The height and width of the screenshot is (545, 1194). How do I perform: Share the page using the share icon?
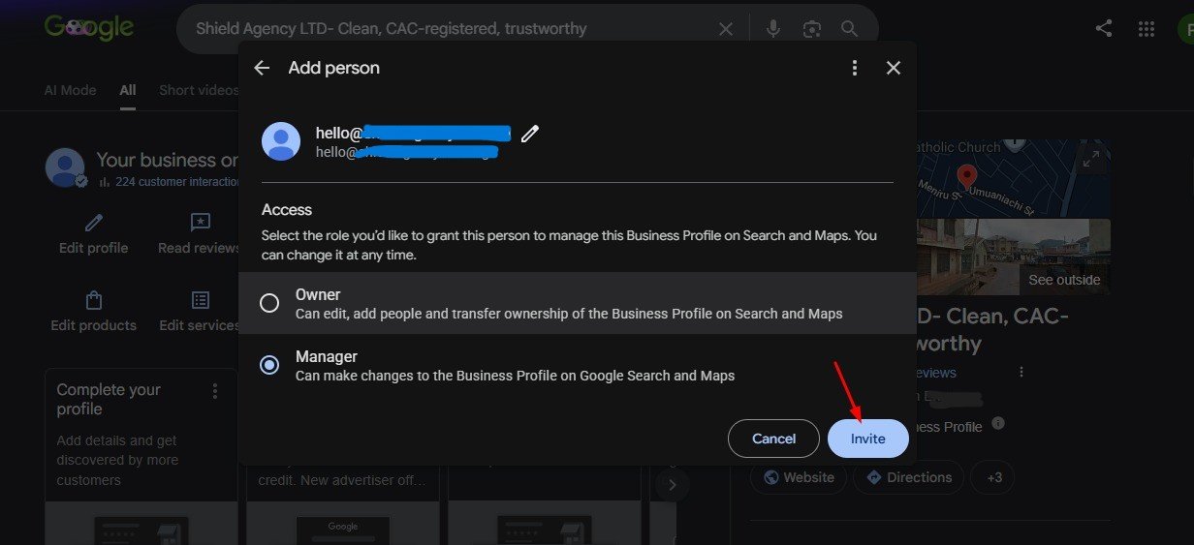1104,28
